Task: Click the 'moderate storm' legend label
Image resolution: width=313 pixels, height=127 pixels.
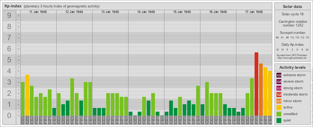Action: (x=296, y=94)
